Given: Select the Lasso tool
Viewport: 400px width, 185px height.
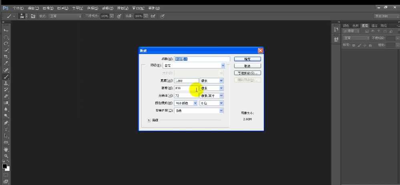Looking at the screenshot, I should (x=6, y=43).
